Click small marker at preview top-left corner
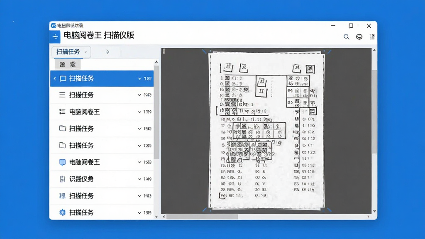The image size is (425, 239). (164, 51)
